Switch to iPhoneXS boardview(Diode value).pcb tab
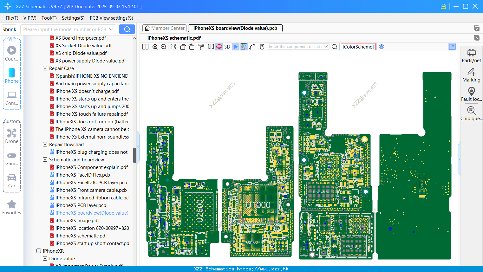Viewport: 483px width, 272px height. tap(235, 28)
